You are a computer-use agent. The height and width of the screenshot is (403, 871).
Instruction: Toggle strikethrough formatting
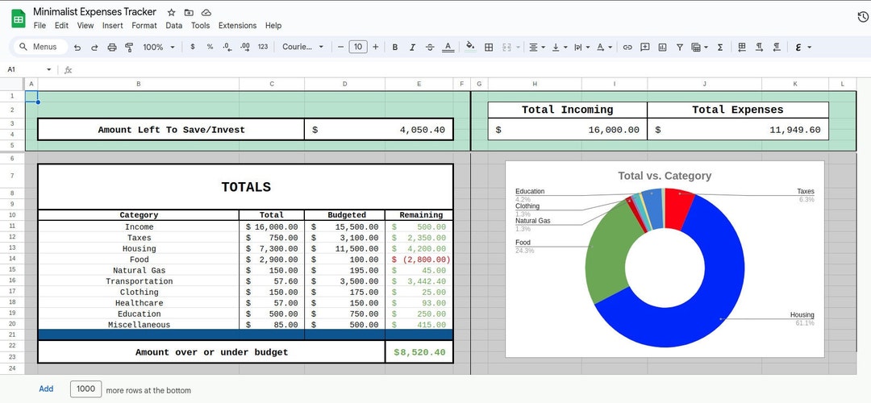[429, 48]
